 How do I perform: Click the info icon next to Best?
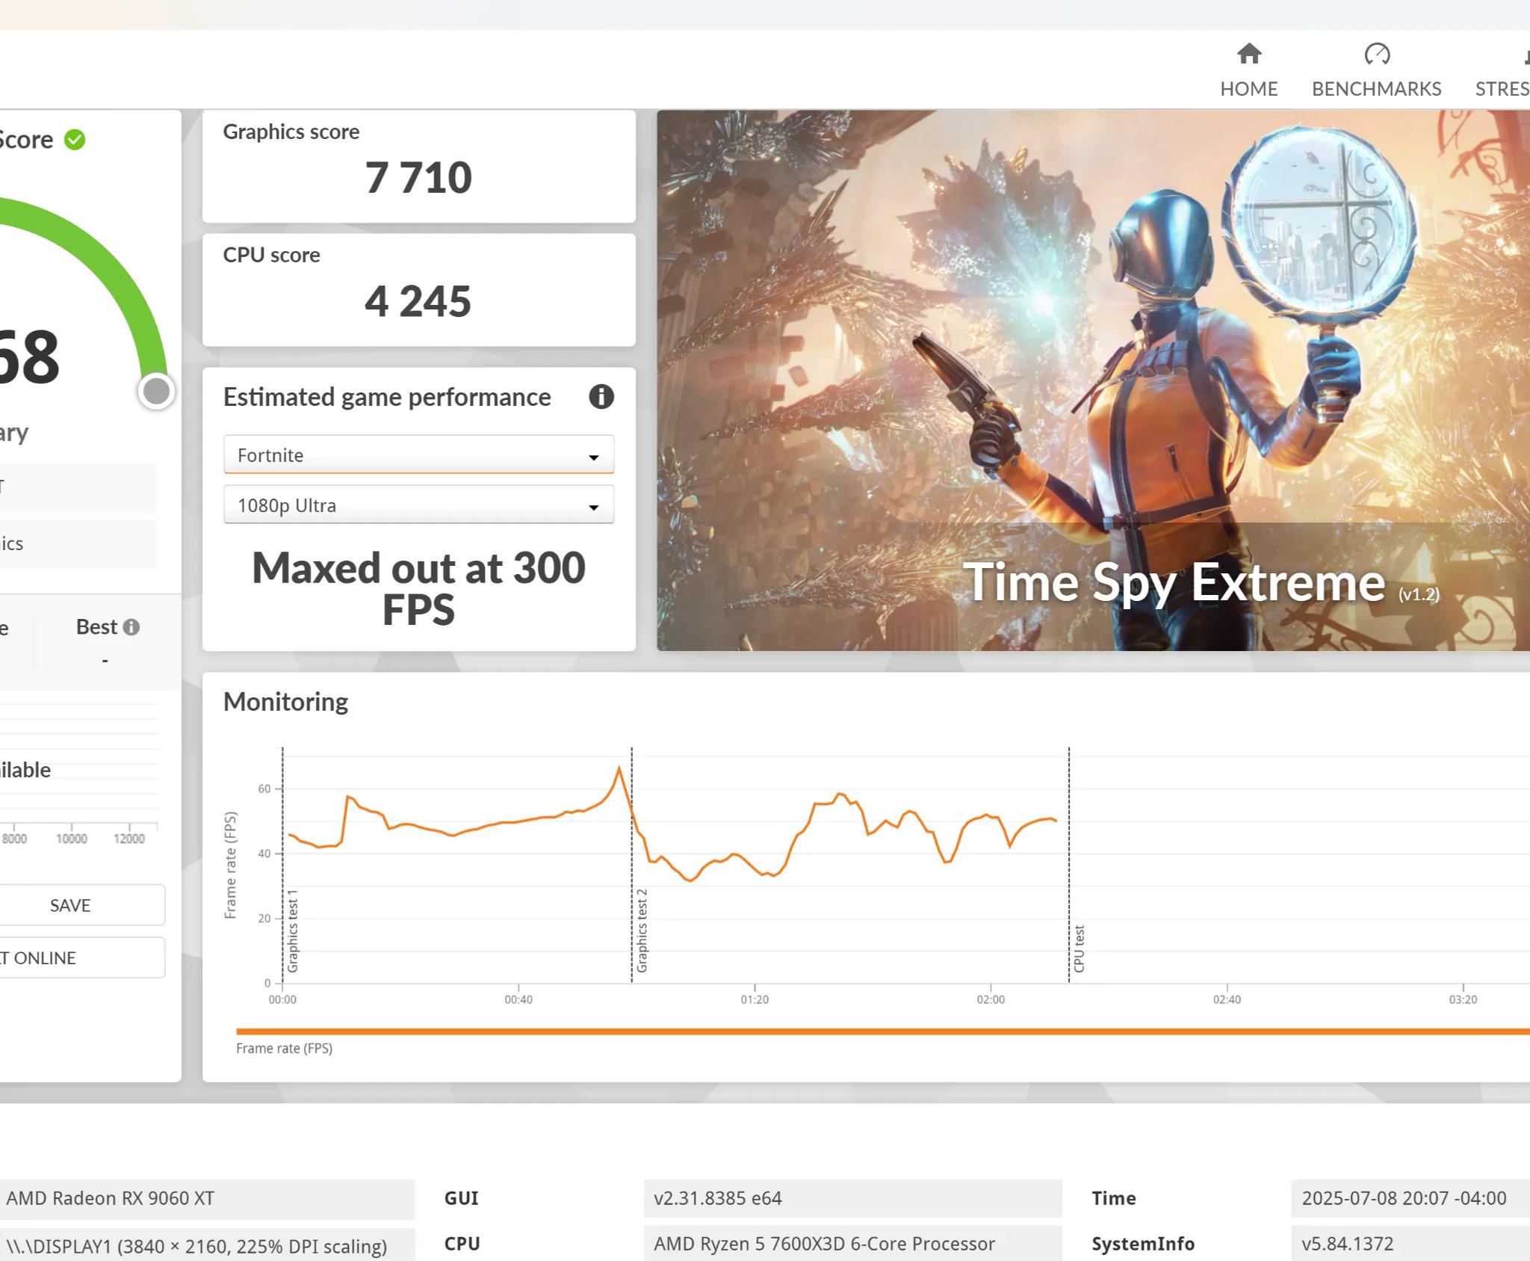pos(131,627)
